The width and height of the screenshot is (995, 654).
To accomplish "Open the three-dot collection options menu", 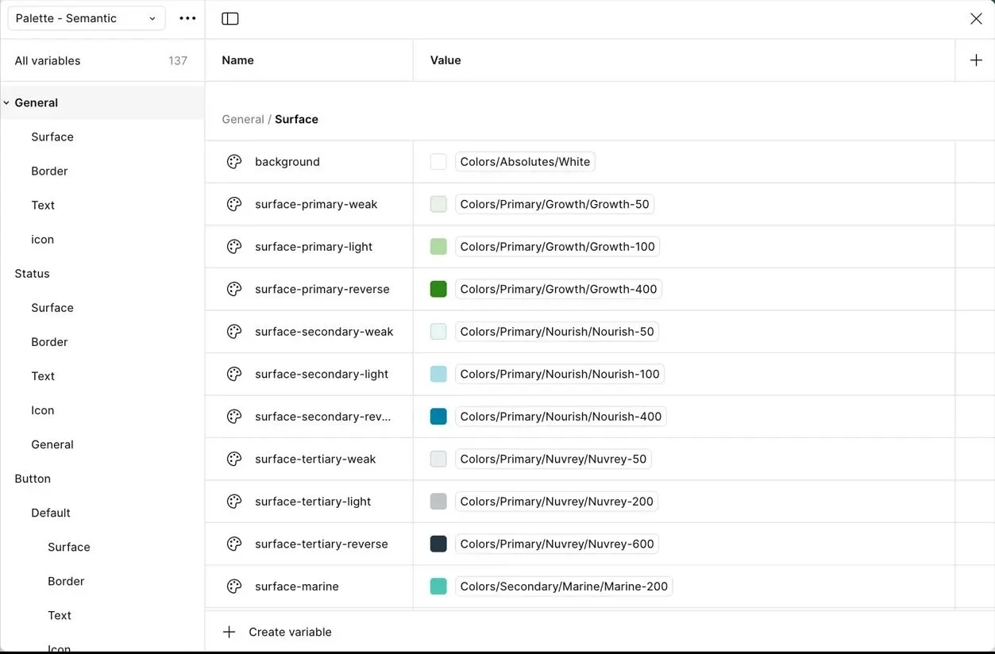I will point(187,18).
